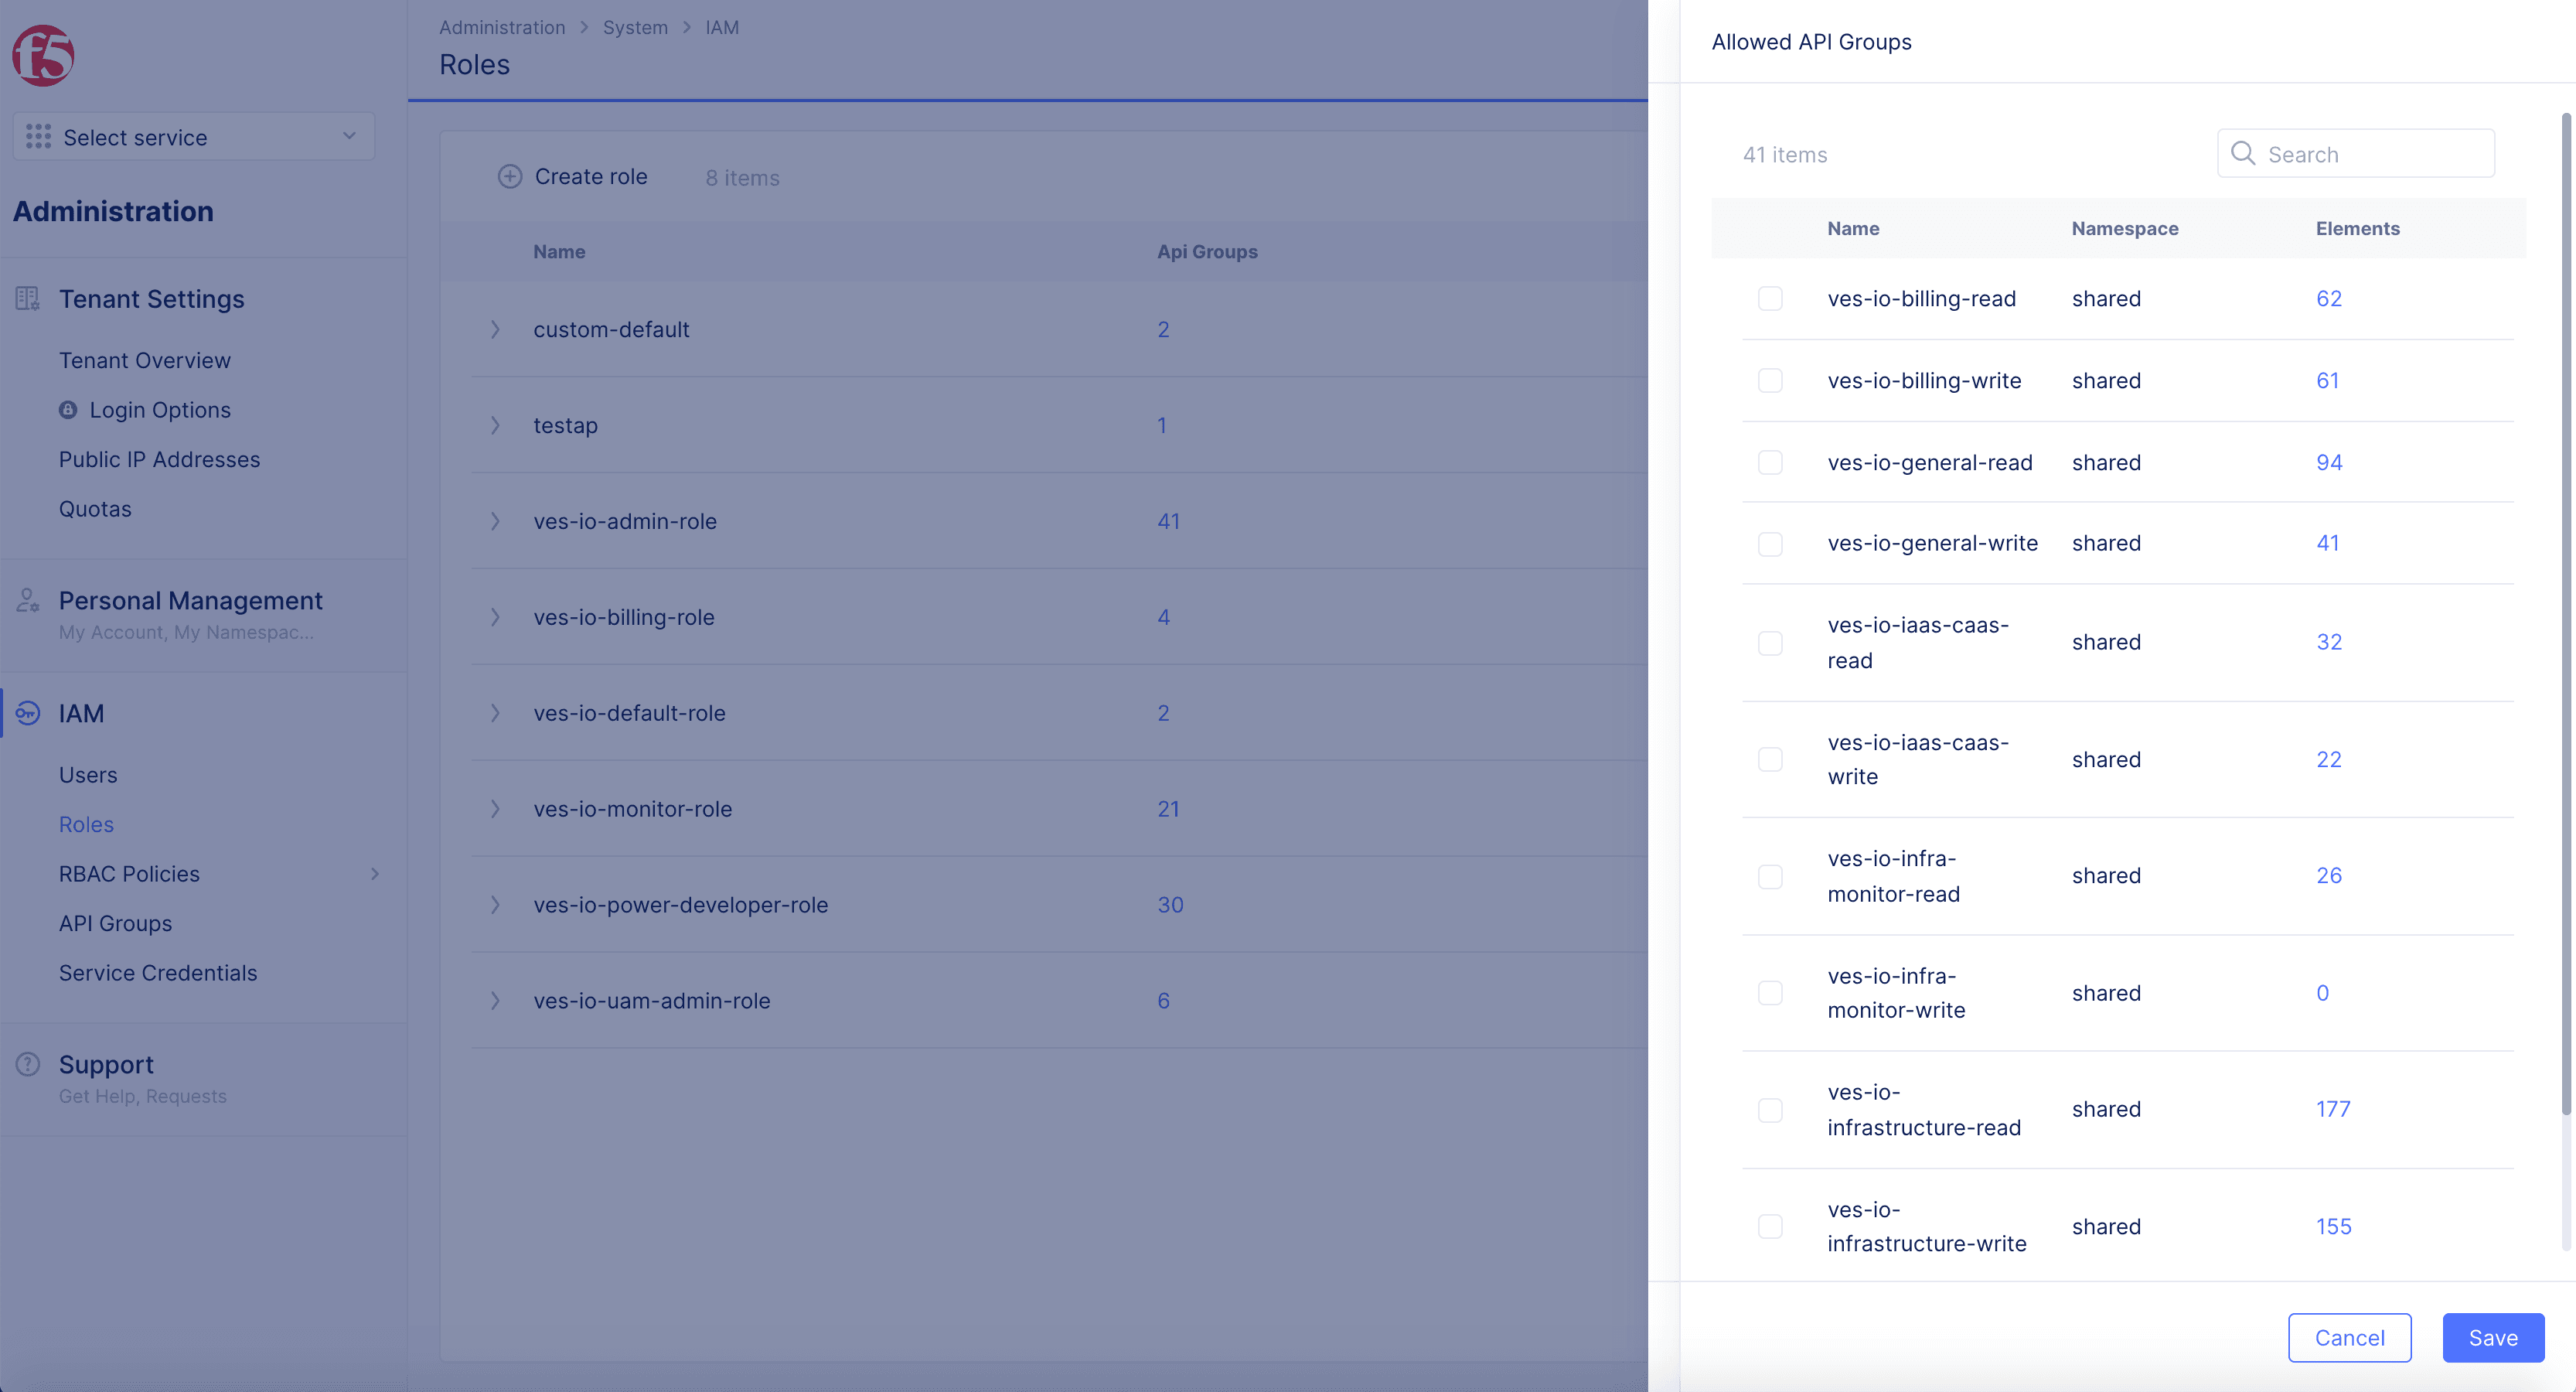Click the Login Options lock icon

pyautogui.click(x=68, y=410)
